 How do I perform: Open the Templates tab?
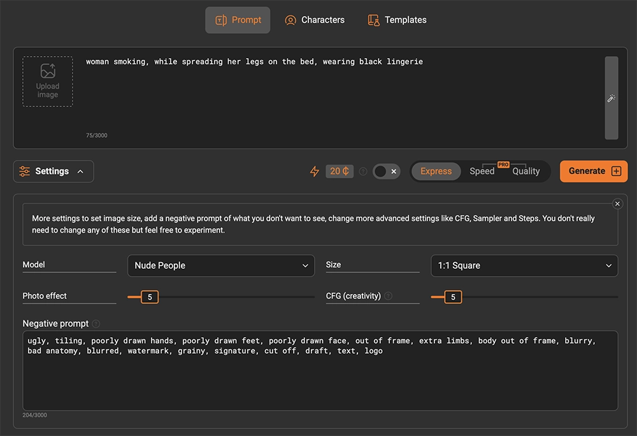coord(396,20)
